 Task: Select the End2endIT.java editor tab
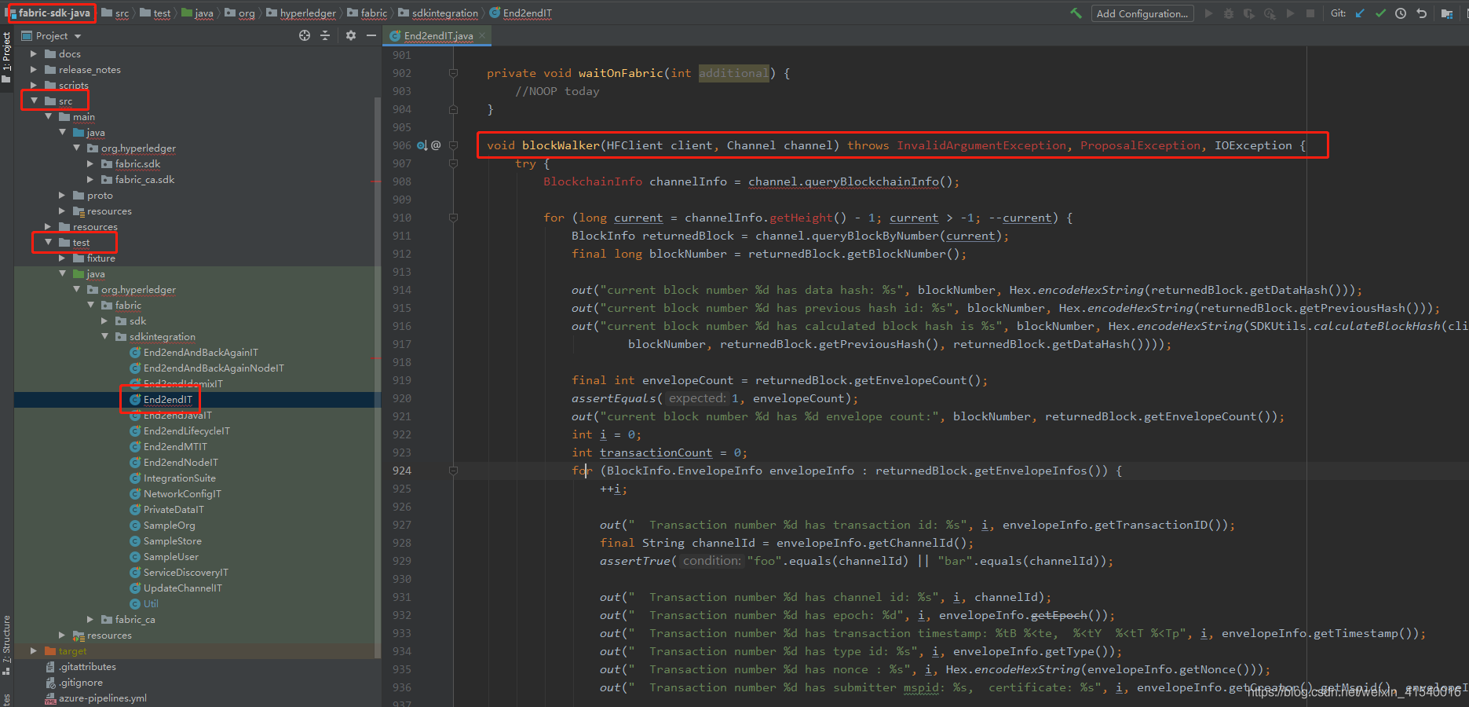point(437,35)
